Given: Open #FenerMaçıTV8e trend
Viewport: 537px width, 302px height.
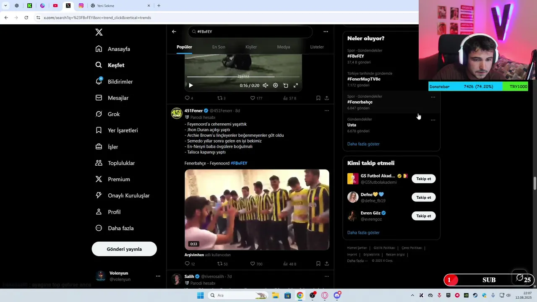Looking at the screenshot, I should tap(364, 79).
